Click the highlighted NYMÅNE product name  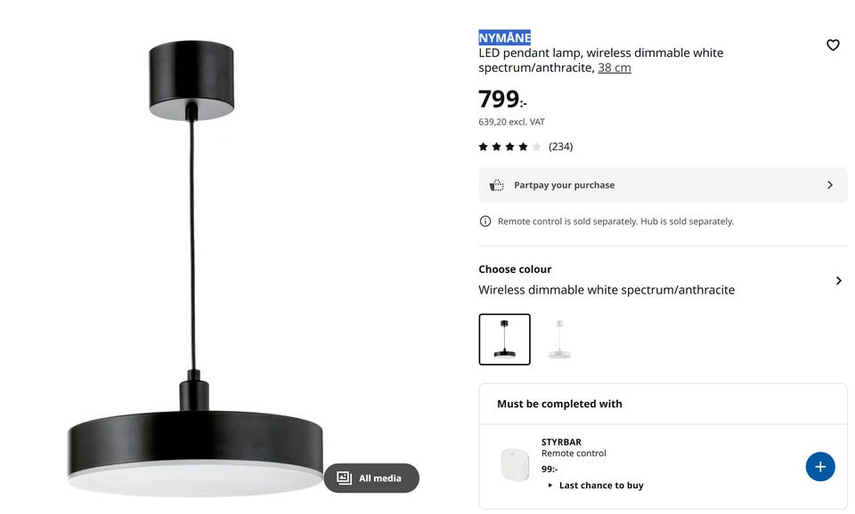pos(504,37)
